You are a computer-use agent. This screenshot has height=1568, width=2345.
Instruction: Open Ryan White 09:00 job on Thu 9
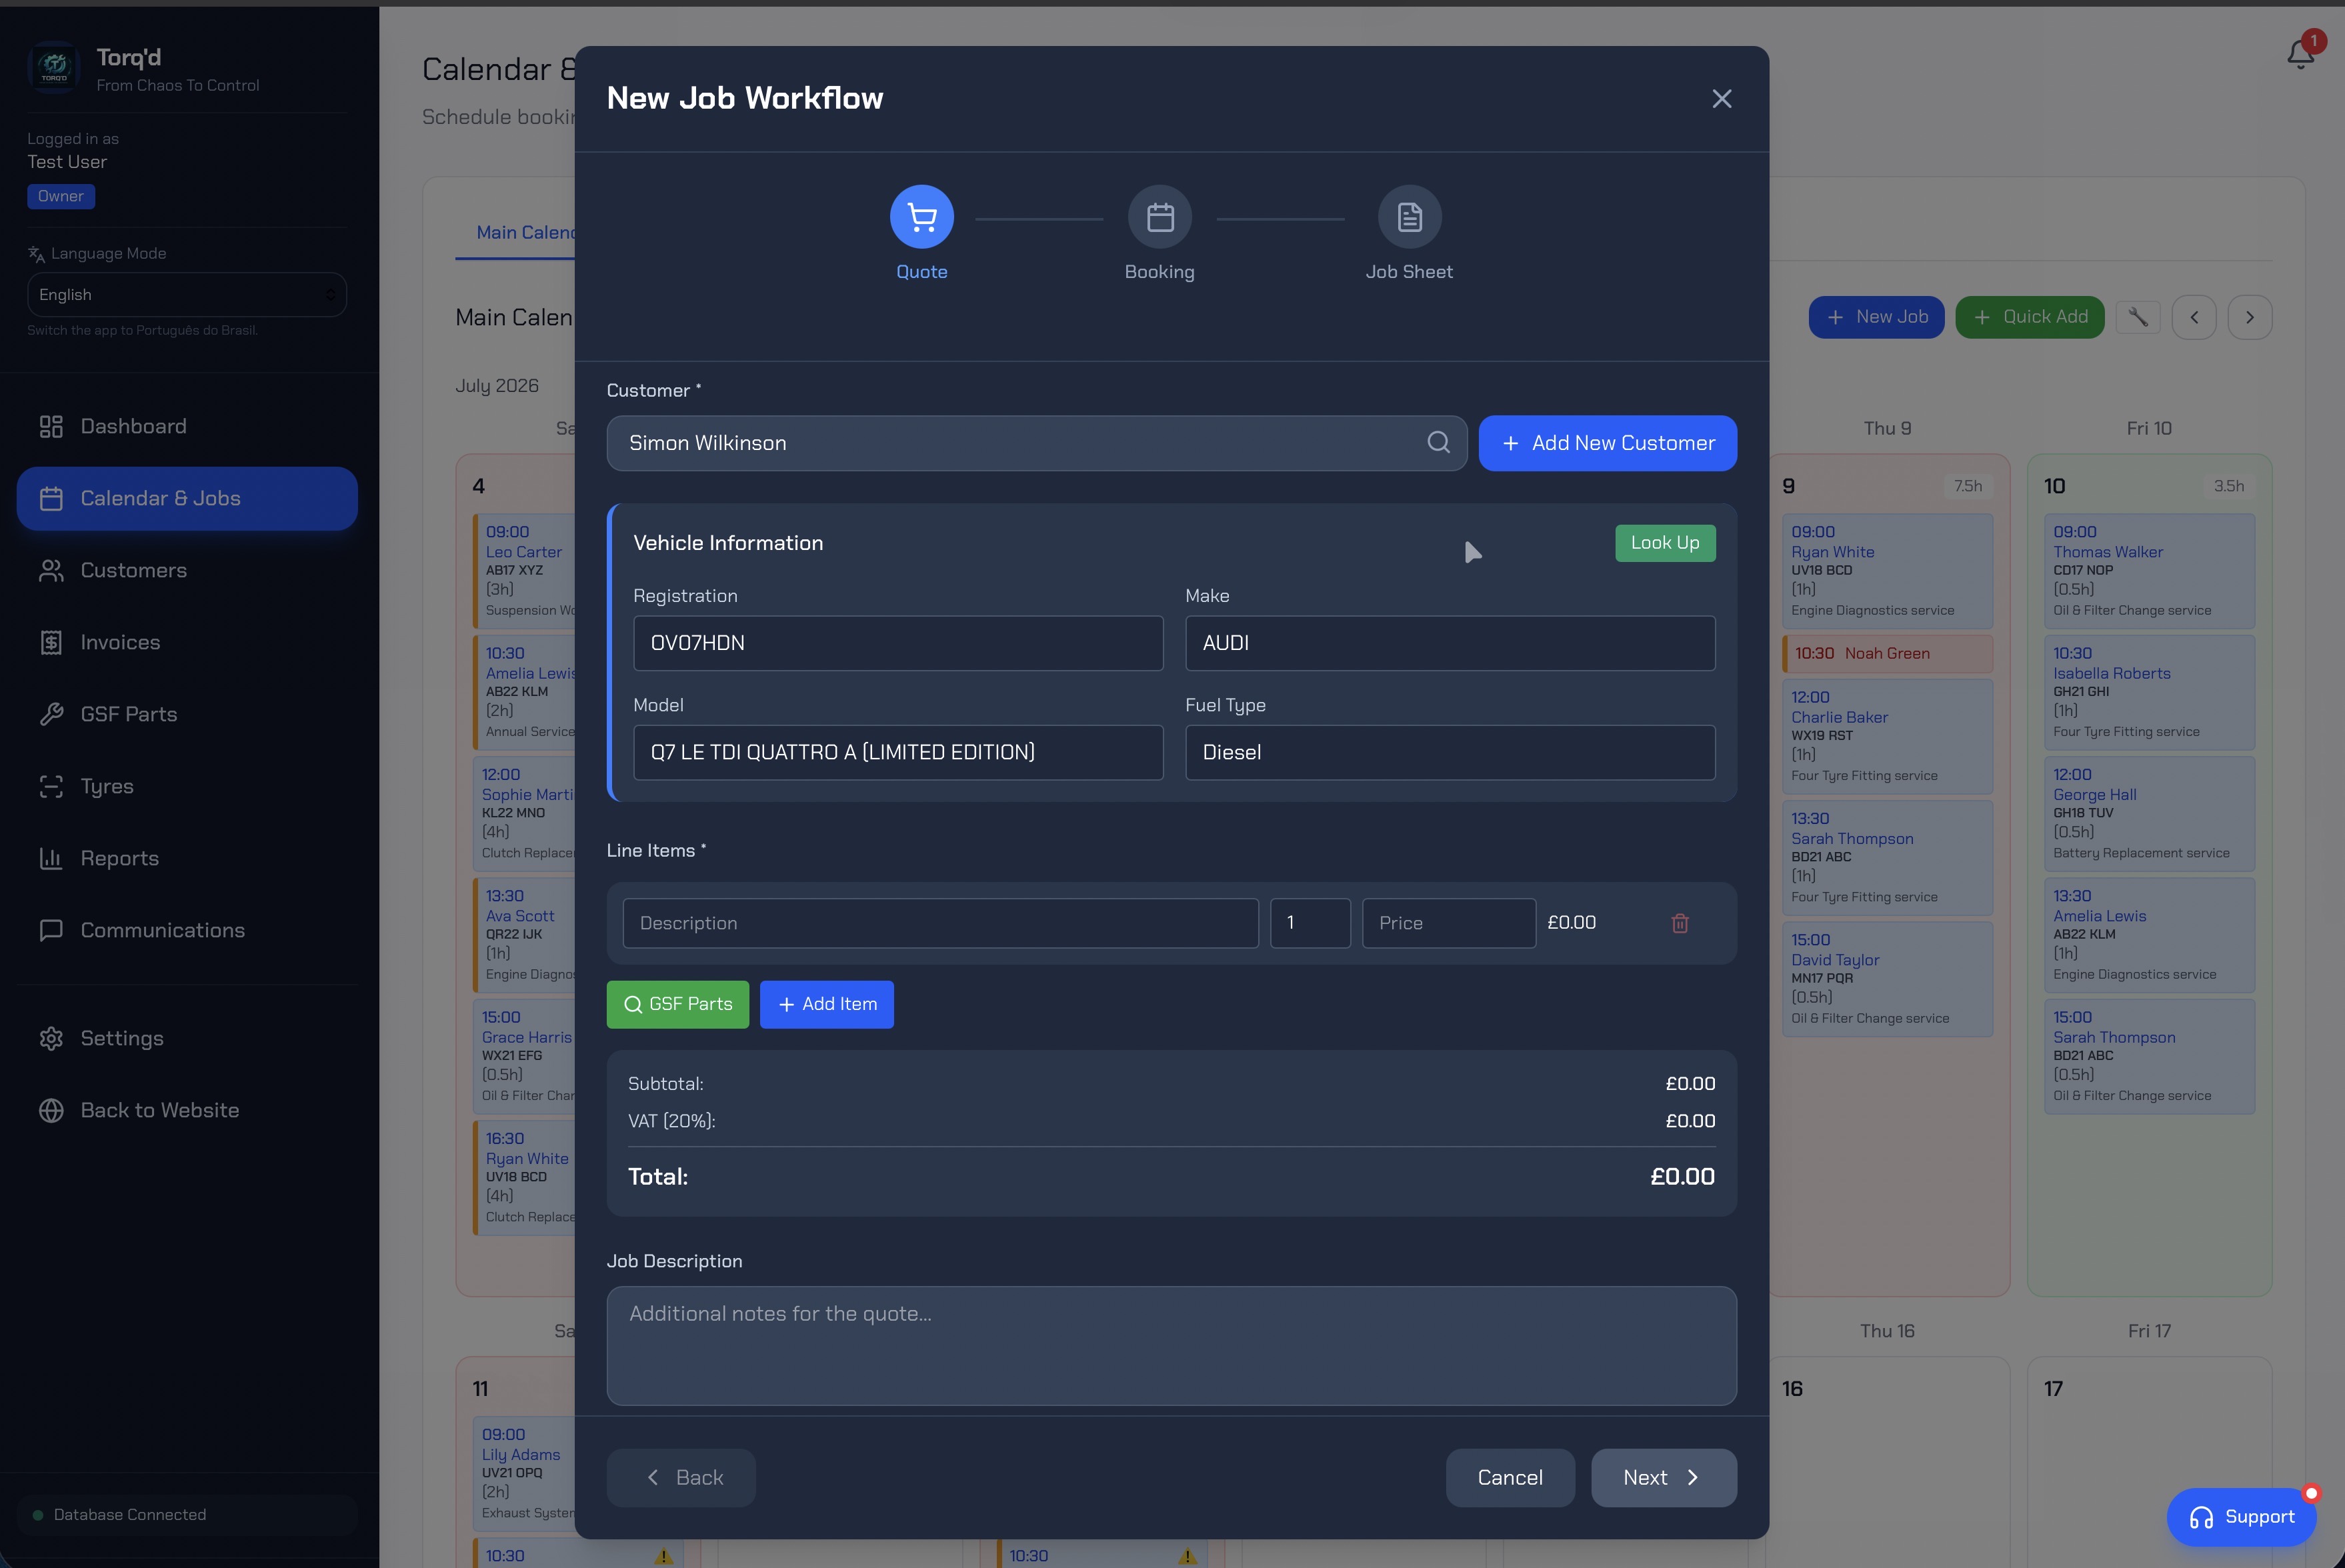(x=1887, y=571)
